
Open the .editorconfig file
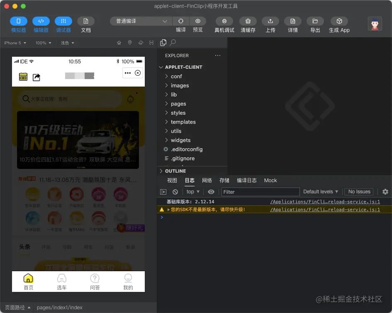coord(187,149)
